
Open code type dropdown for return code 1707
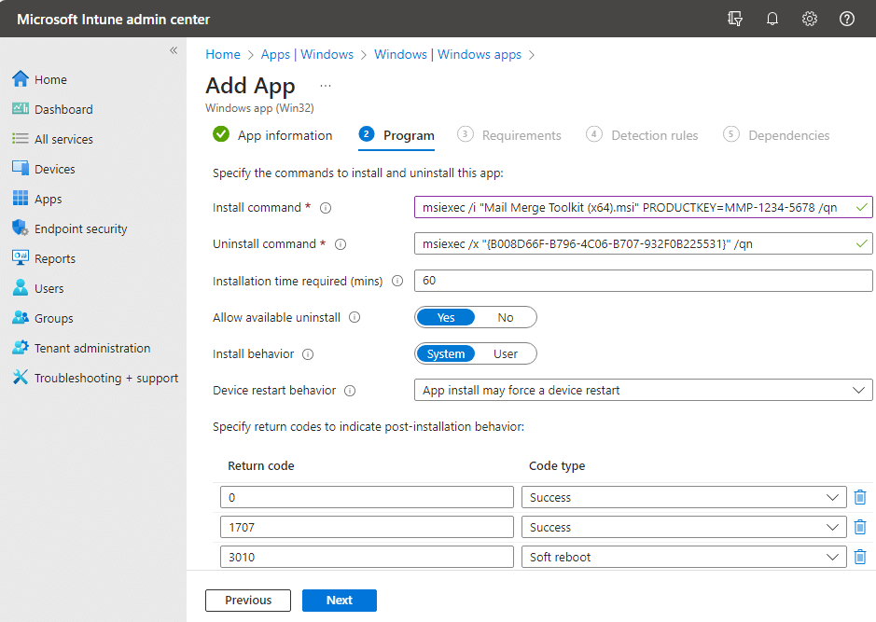(x=684, y=527)
